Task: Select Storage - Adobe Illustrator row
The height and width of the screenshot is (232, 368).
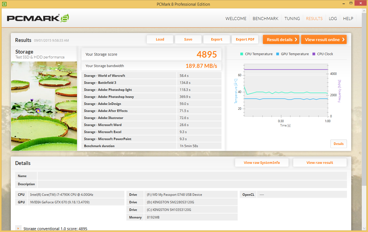Action: (x=151, y=118)
